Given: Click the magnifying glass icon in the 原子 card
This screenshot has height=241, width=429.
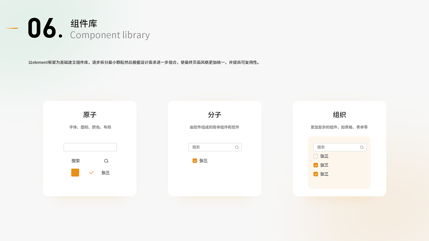Looking at the screenshot, I should click(x=106, y=161).
